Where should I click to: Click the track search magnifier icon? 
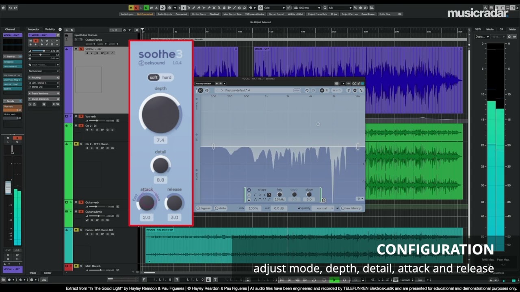coord(137,30)
